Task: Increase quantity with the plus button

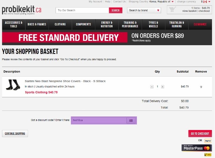Action: (162, 87)
